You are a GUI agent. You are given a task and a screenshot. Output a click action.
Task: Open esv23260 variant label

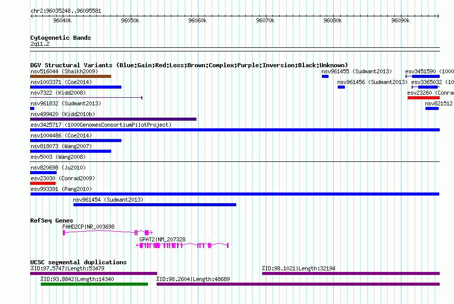430,93
